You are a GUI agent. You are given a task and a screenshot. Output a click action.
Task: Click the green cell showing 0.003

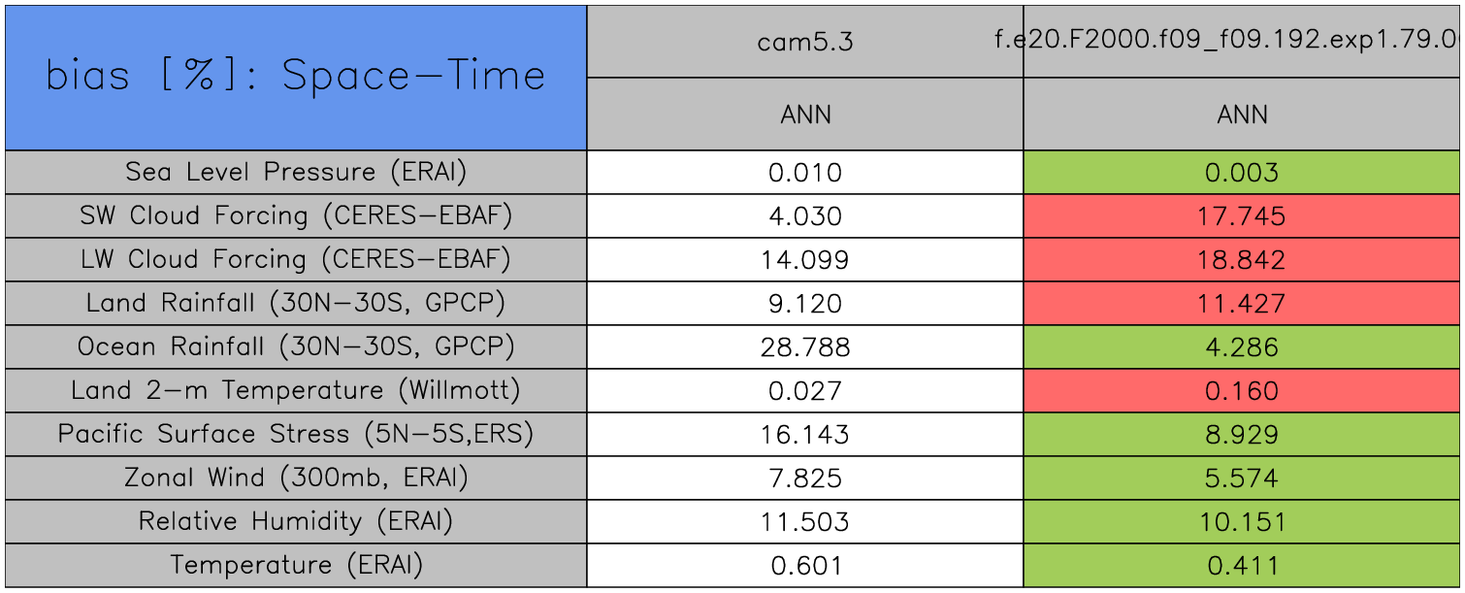pos(1243,173)
